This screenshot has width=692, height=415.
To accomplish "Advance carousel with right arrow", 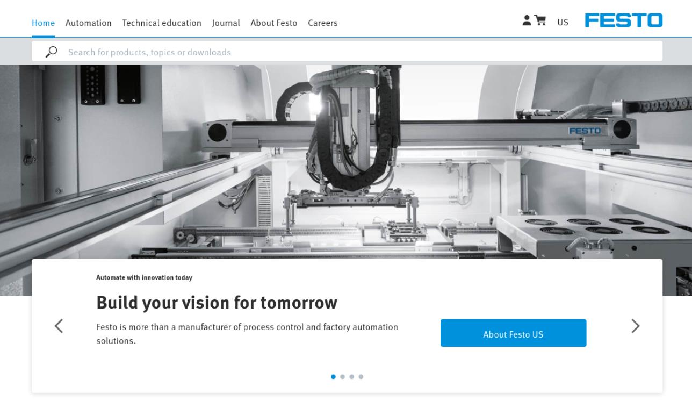I will pos(635,326).
